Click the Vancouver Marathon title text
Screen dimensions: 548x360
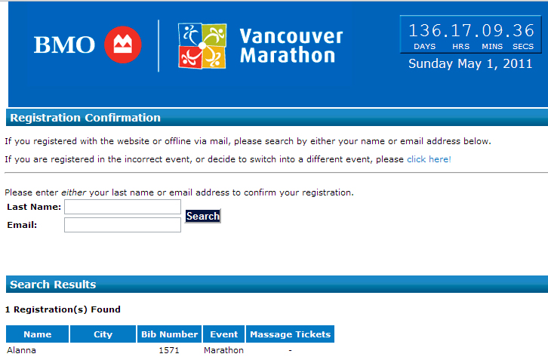pyautogui.click(x=290, y=45)
